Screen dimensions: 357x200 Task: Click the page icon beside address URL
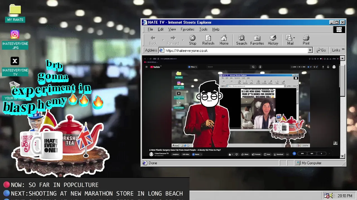pyautogui.click(x=162, y=50)
